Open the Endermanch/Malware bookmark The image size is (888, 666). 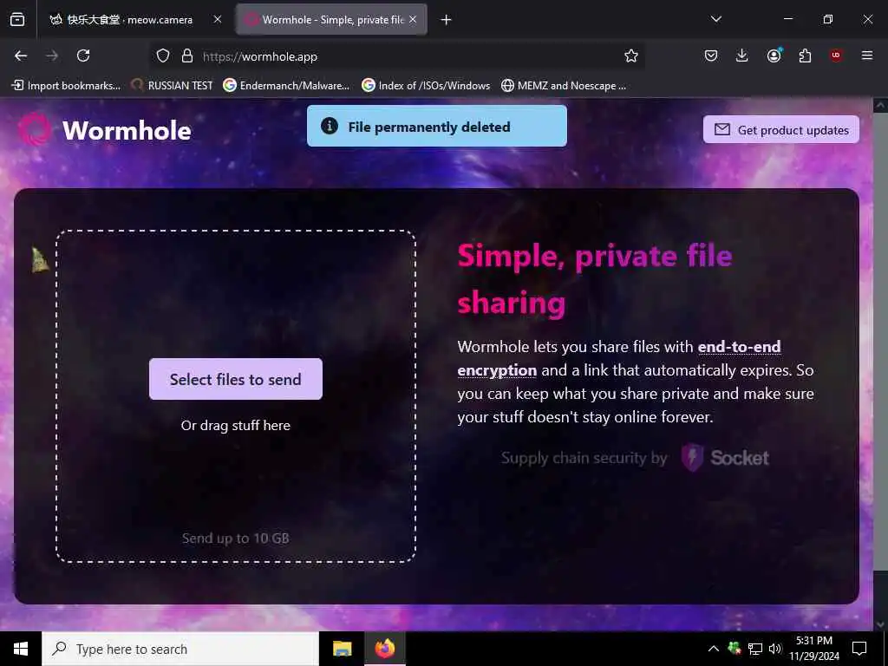point(286,86)
